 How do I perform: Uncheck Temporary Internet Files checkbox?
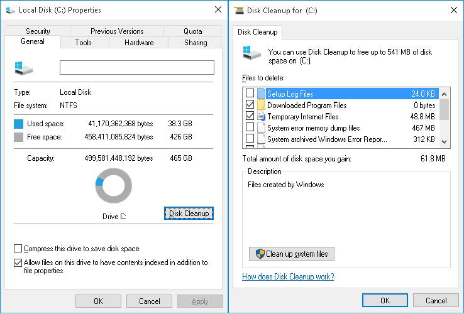tap(250, 116)
